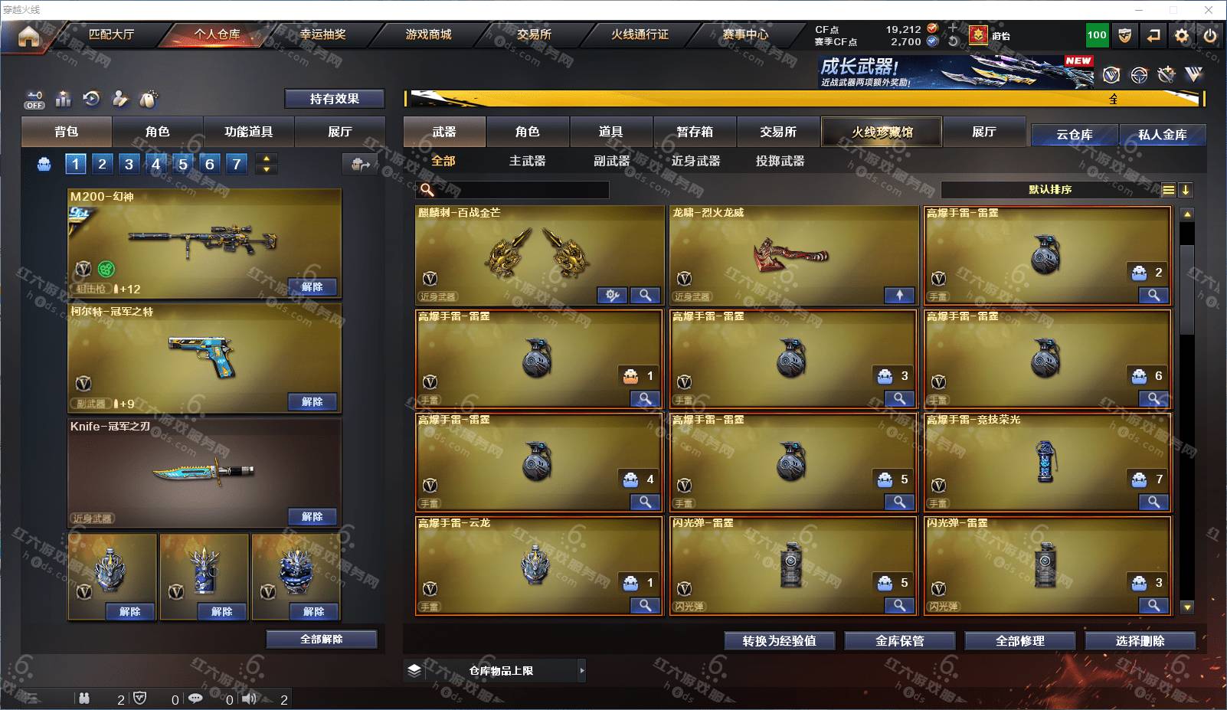
Task: Open the 默认排序 sort dropdown
Action: (x=1050, y=190)
